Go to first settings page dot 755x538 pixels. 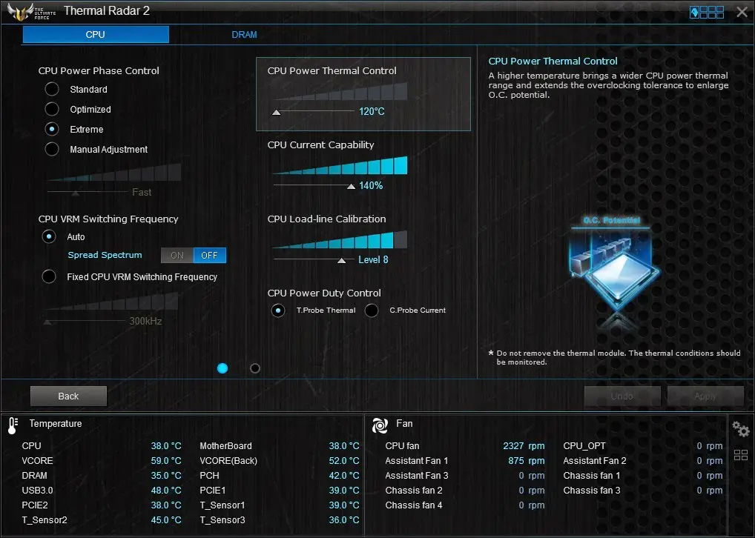(x=222, y=368)
